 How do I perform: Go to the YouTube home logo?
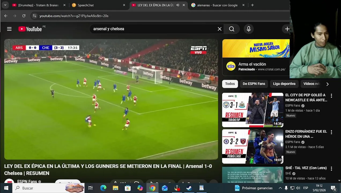coord(30,29)
